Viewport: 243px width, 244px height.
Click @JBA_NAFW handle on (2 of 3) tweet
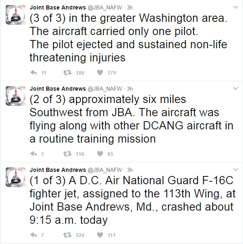tap(105, 89)
